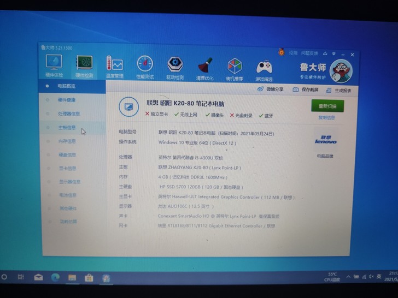Screen dimensions: 398x298
Task: Click 复制信息 copy info link
Action: tap(326, 117)
